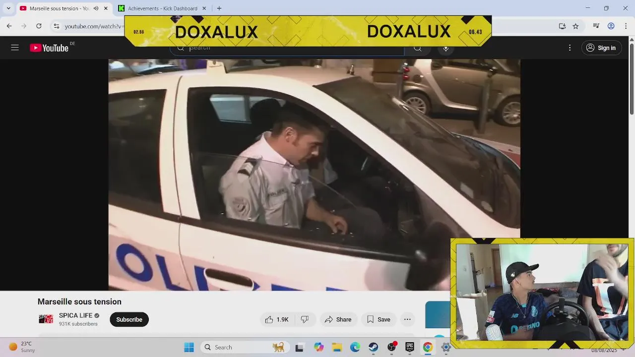The width and height of the screenshot is (635, 357).
Task: Open Chrome profile icon
Action: [611, 26]
